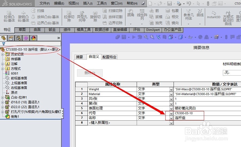Open the DimXpertManager tab icon
This screenshot has height=147, width=241.
[x=26, y=38]
